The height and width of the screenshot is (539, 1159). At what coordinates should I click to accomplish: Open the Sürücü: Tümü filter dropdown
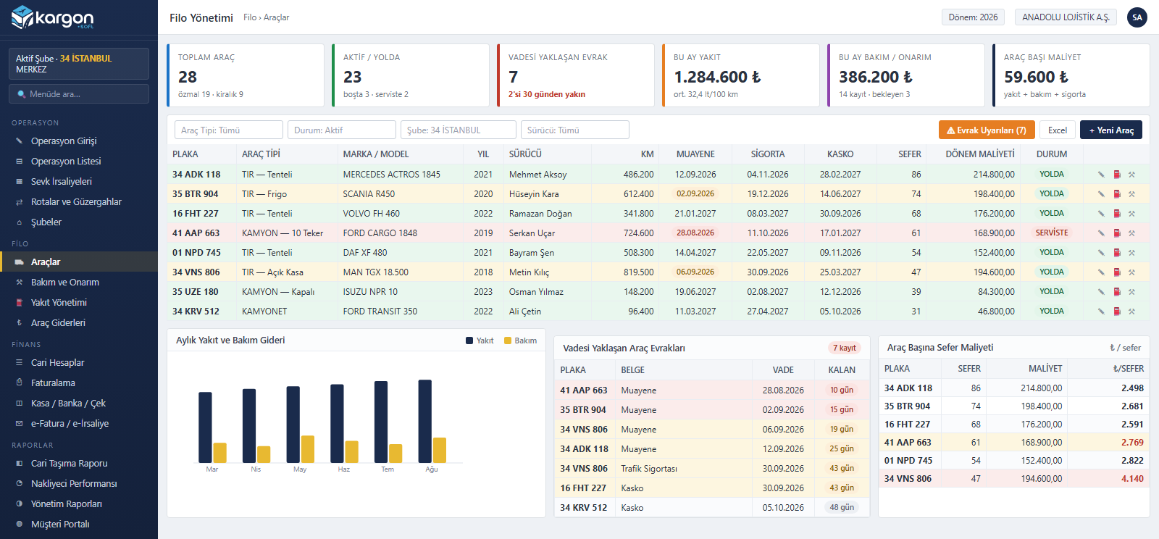pos(575,130)
